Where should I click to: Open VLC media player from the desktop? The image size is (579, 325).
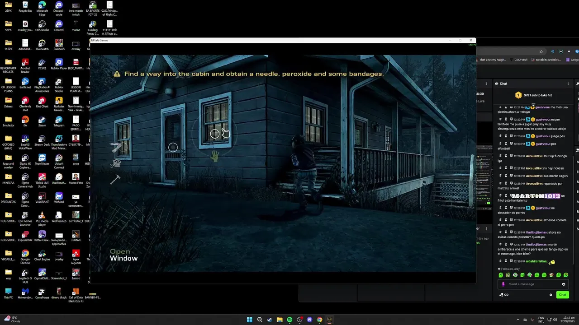point(42,218)
